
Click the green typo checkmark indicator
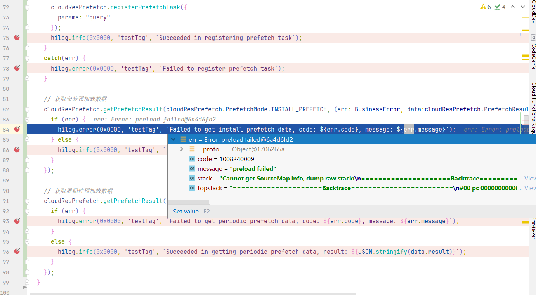(500, 7)
